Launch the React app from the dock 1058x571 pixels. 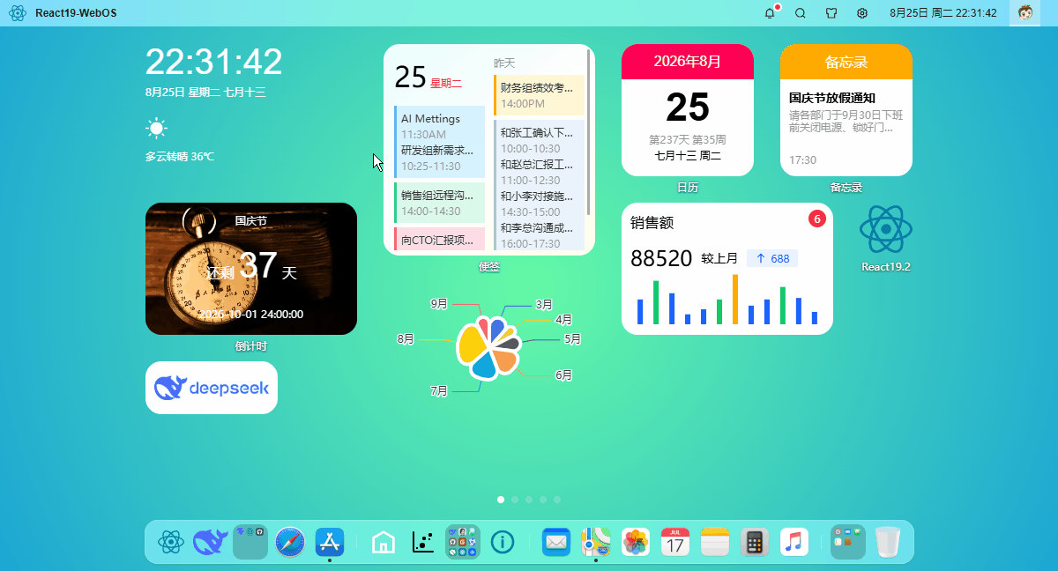(x=171, y=542)
